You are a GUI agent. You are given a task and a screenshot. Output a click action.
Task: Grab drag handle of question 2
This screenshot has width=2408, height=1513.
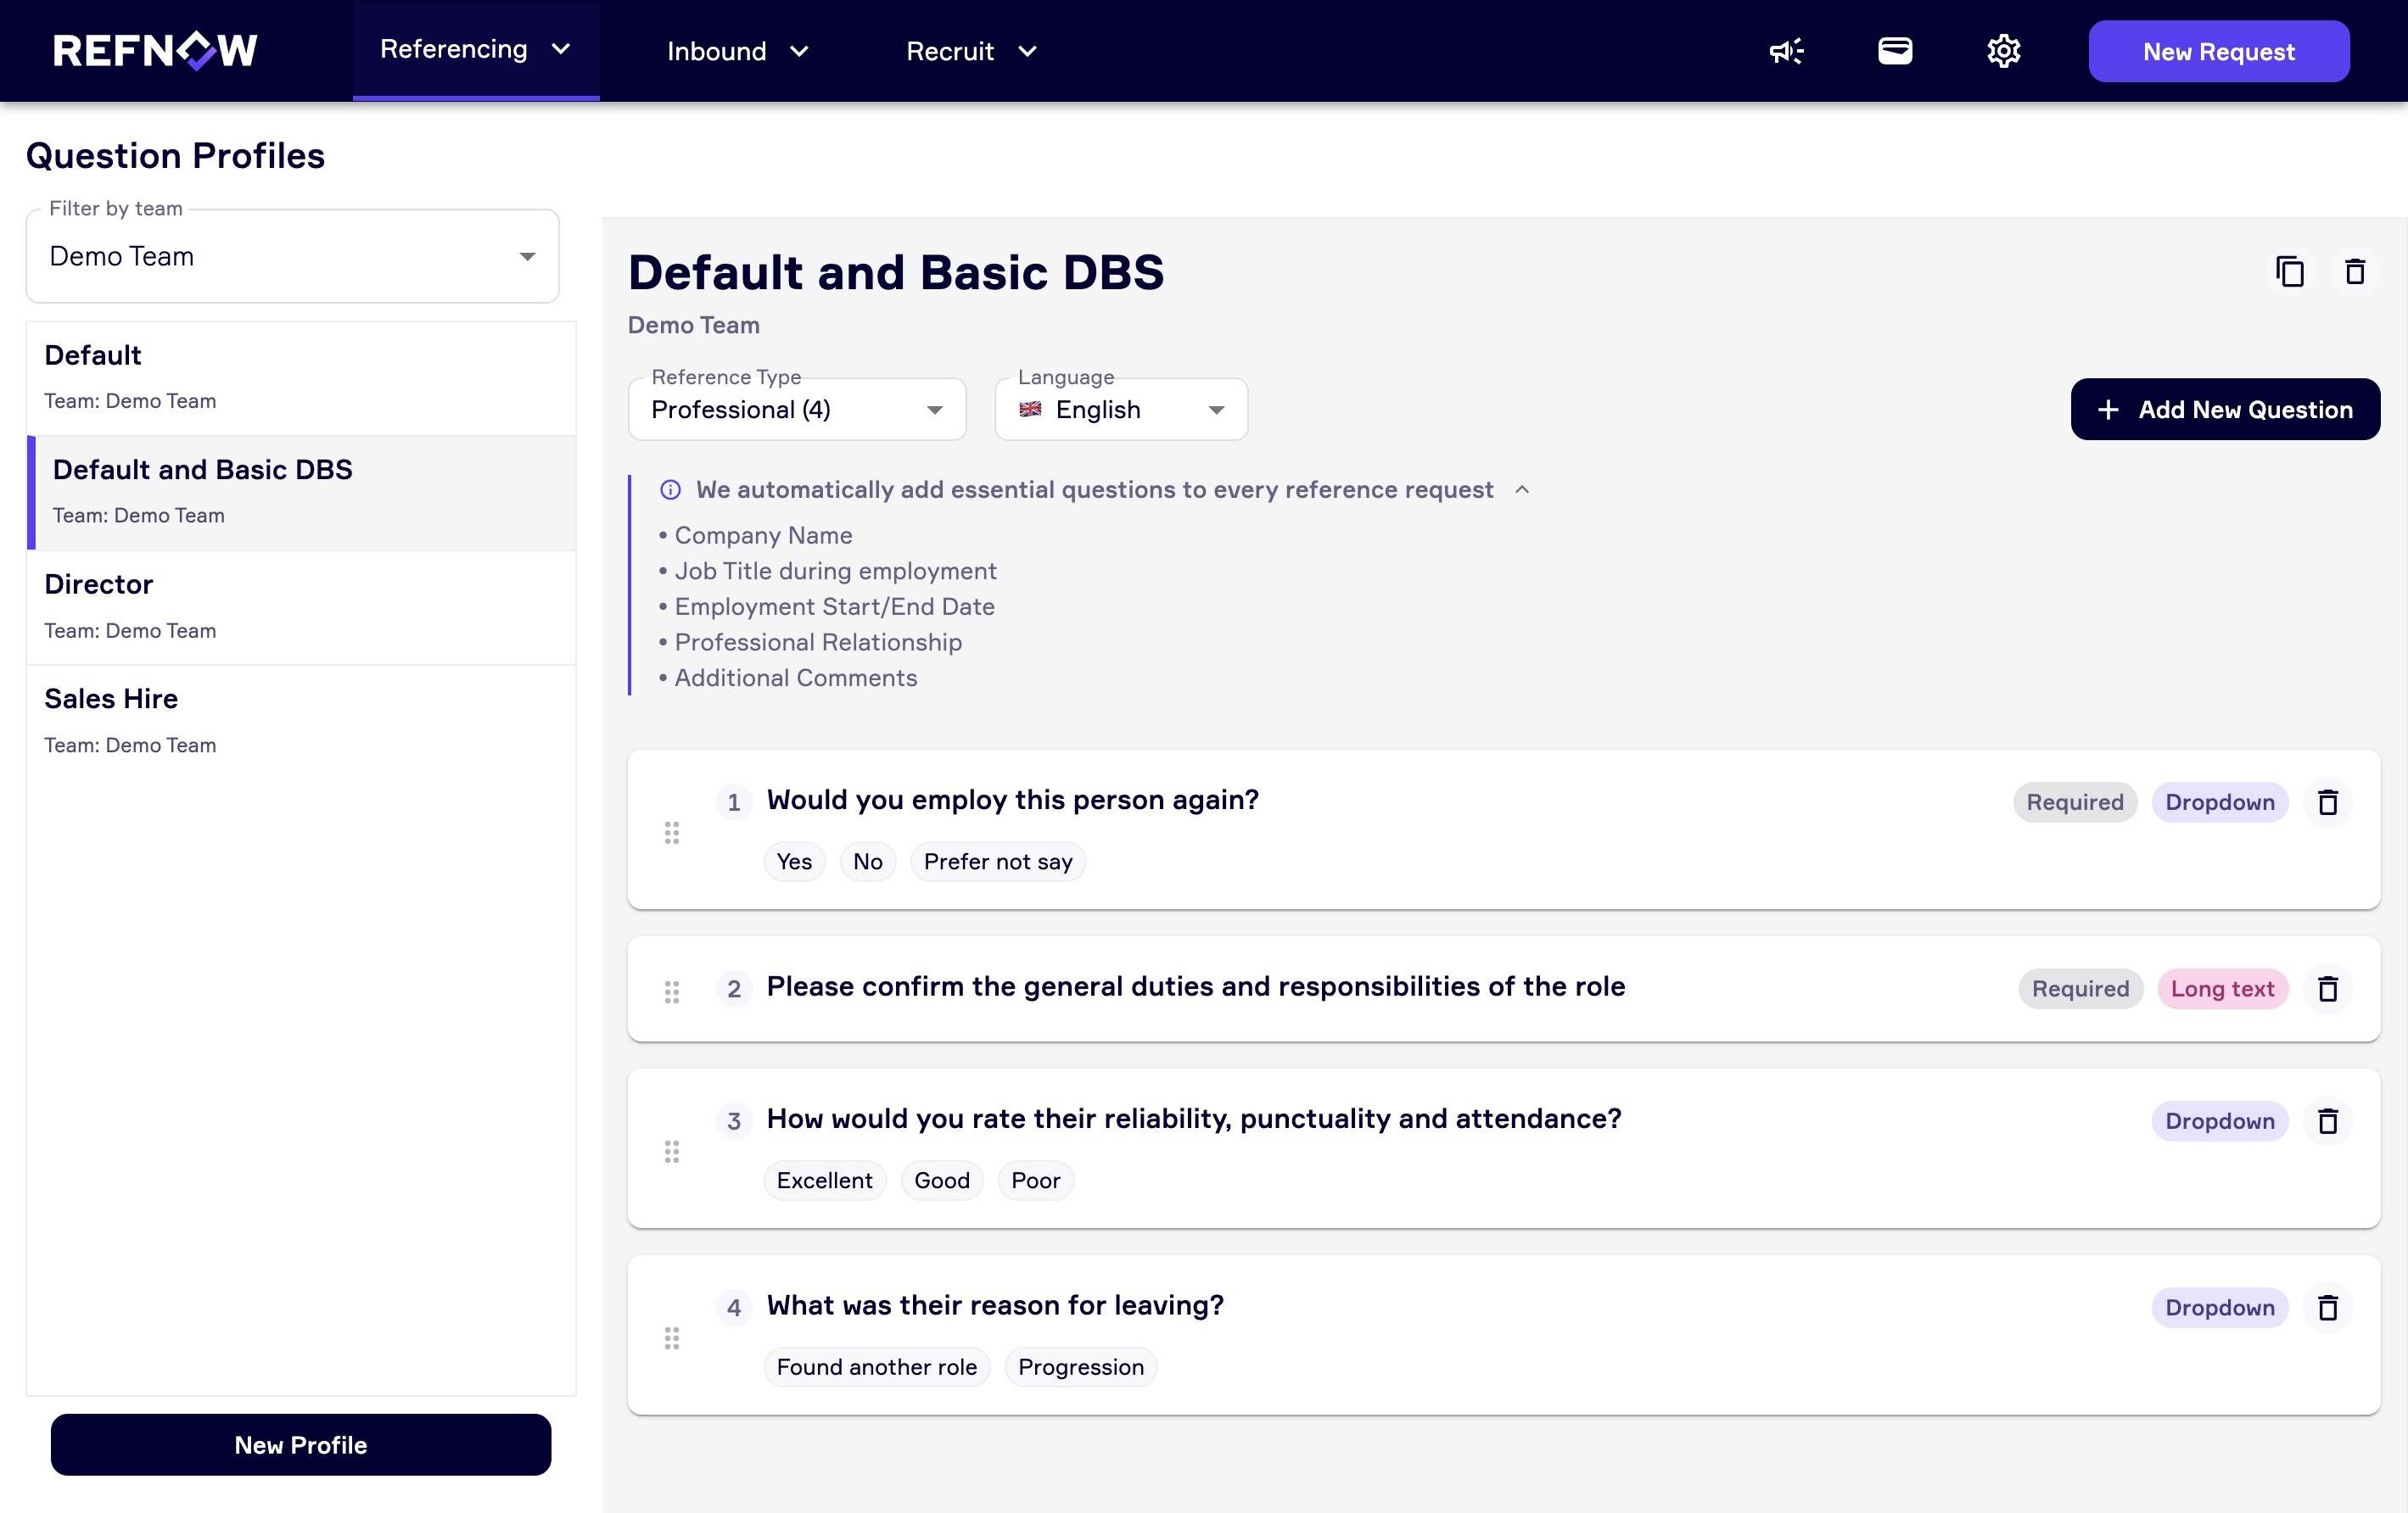[x=672, y=991]
